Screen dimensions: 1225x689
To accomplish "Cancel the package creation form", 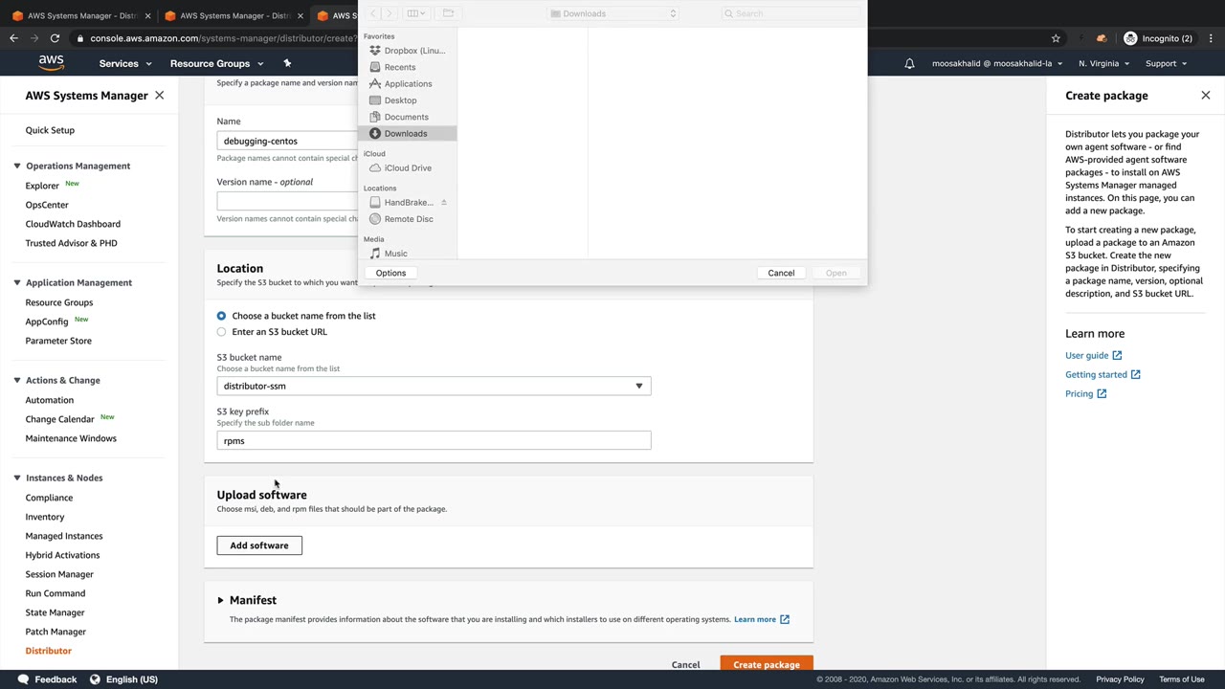I will click(685, 665).
